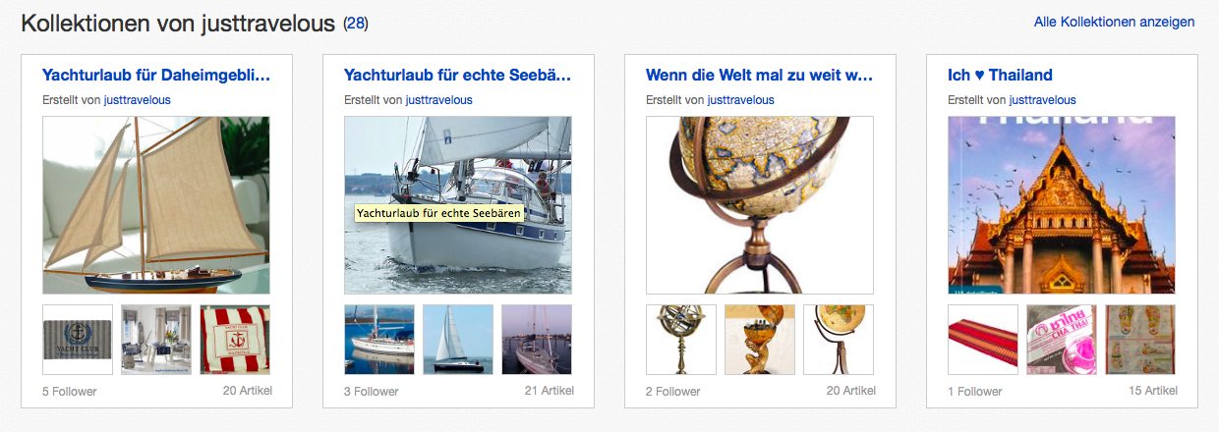This screenshot has width=1219, height=432.
Task: Open 'Wenn die Welt mal zu weit w…' title
Action: coord(760,75)
